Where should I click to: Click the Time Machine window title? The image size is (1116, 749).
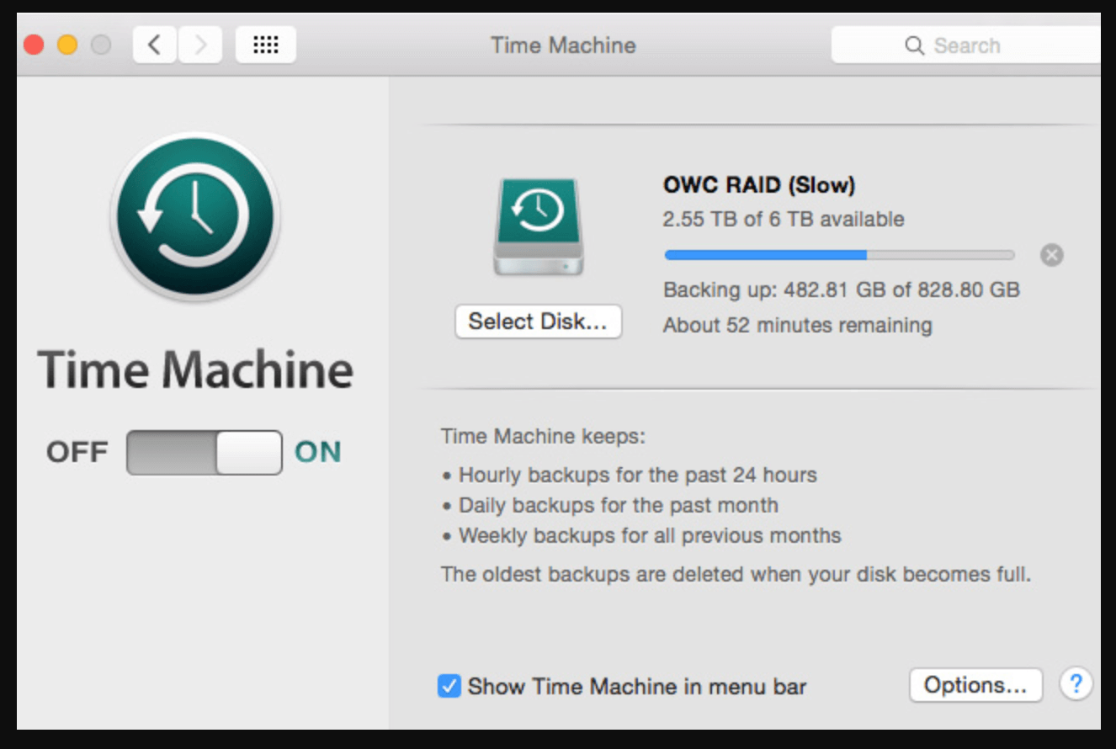point(562,45)
